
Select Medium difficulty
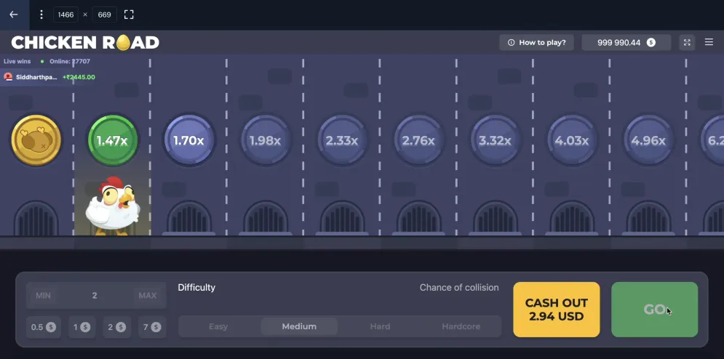299,326
